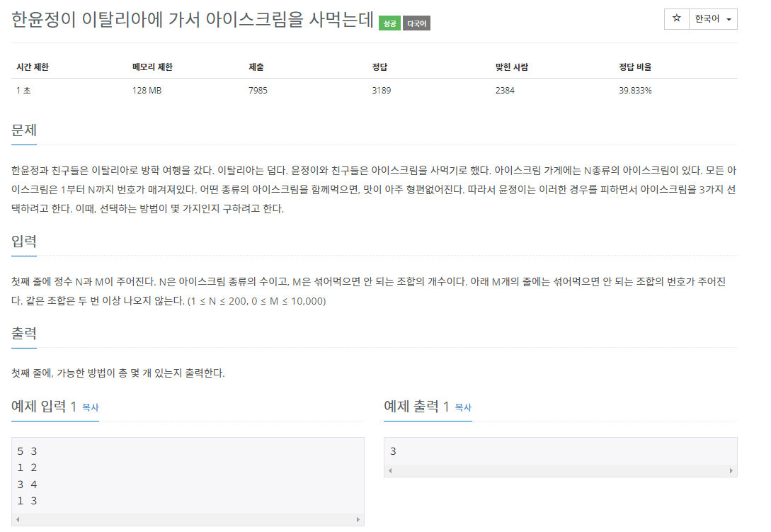
Task: Click example input line 1 2
Action: 27,468
